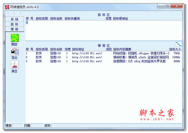
Task: Click 信息110 name in row 1
Action: tap(55, 53)
